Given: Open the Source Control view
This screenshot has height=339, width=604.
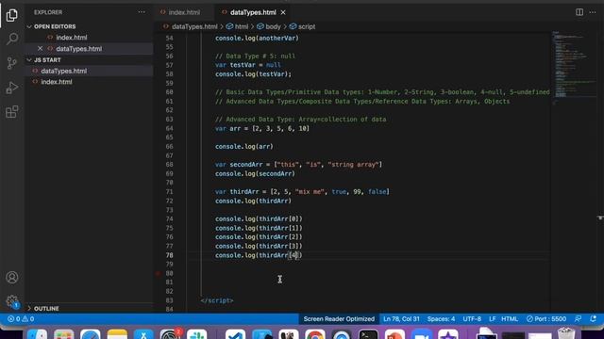Looking at the screenshot, I should (12, 63).
